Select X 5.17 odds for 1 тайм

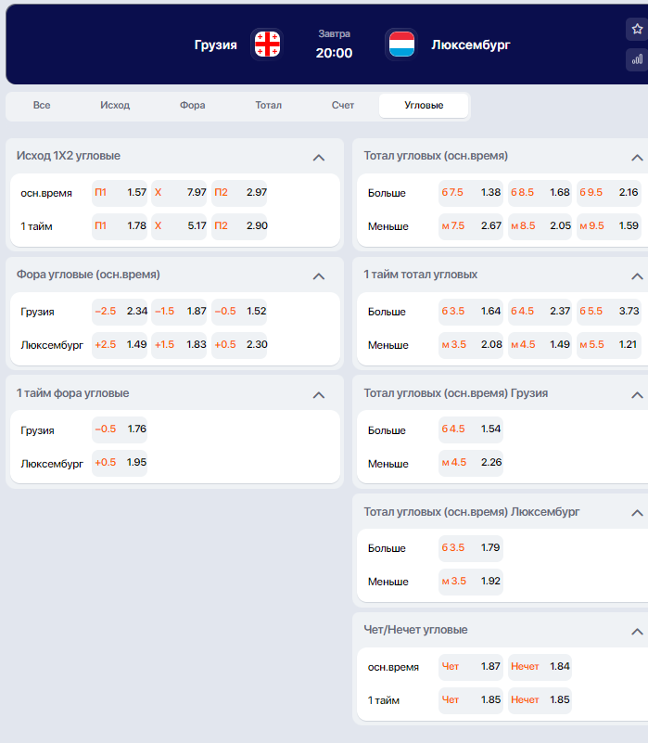[x=179, y=225]
